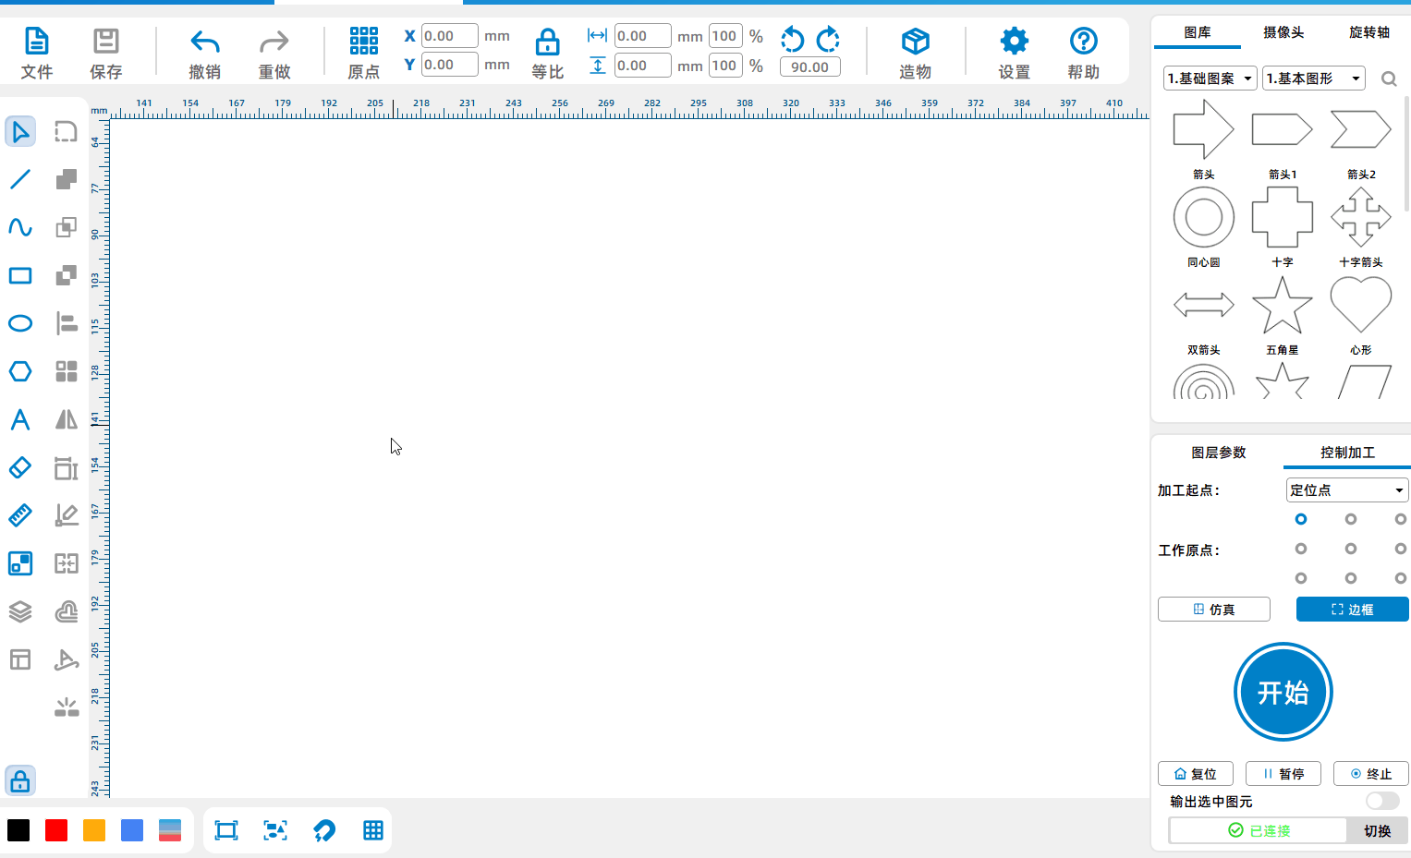Rotate clockwise using the right rotate icon
Screen dimensions: 1411x858
(x=828, y=39)
